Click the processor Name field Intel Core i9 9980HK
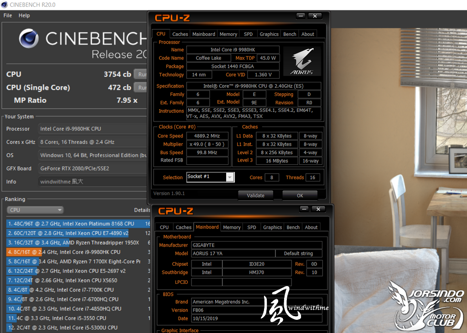The height and width of the screenshot is (333, 467). point(233,50)
